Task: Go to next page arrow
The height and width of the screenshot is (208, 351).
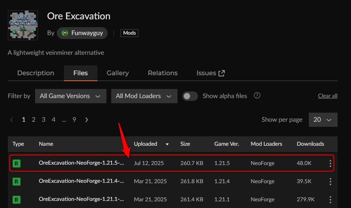Action: [x=87, y=120]
